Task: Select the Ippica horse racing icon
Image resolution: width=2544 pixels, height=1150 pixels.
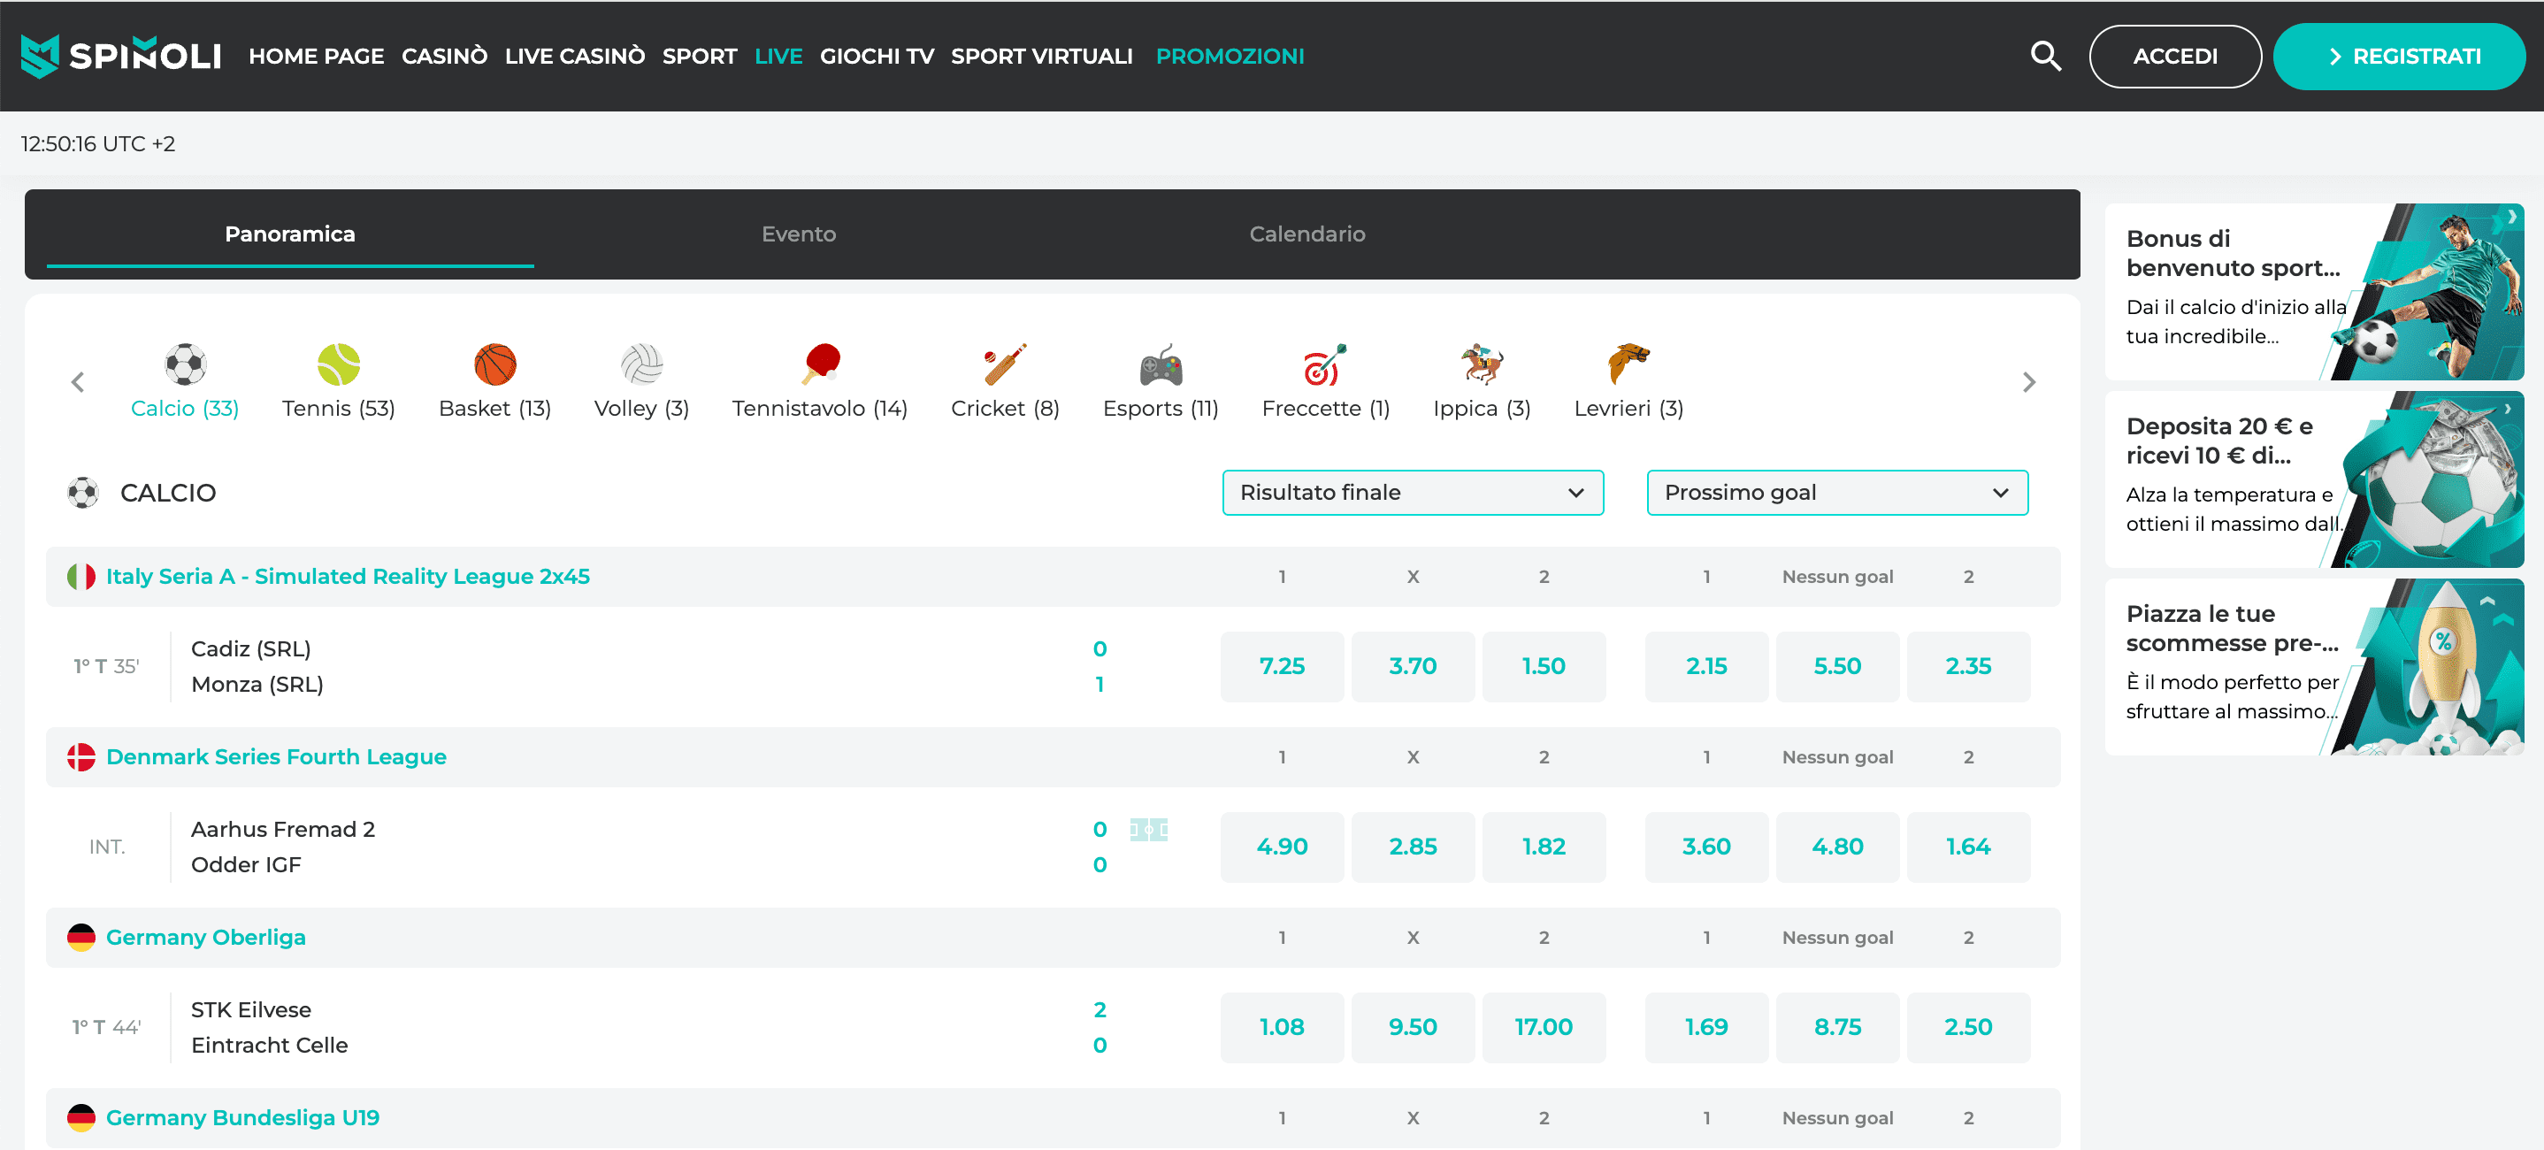Action: pos(1479,365)
